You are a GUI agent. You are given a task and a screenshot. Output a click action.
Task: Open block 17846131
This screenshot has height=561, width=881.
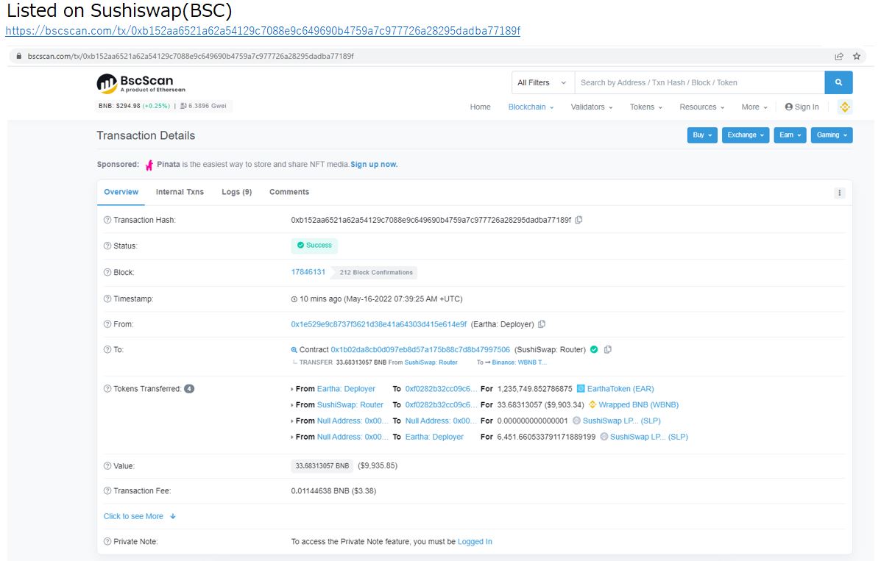click(x=308, y=272)
